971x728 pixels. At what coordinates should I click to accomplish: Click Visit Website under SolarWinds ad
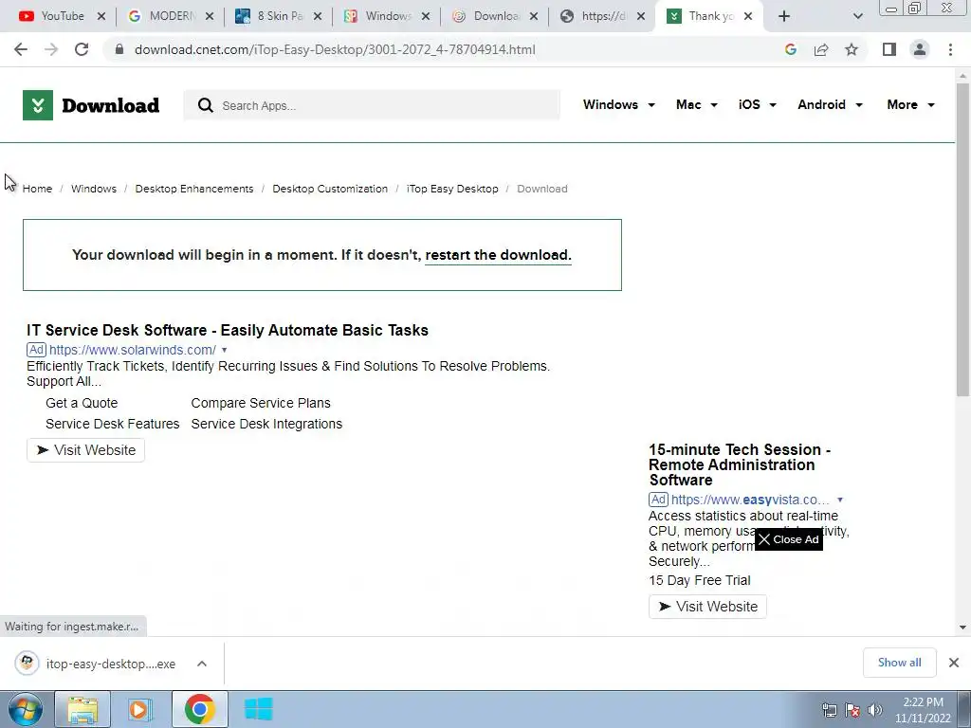85,450
